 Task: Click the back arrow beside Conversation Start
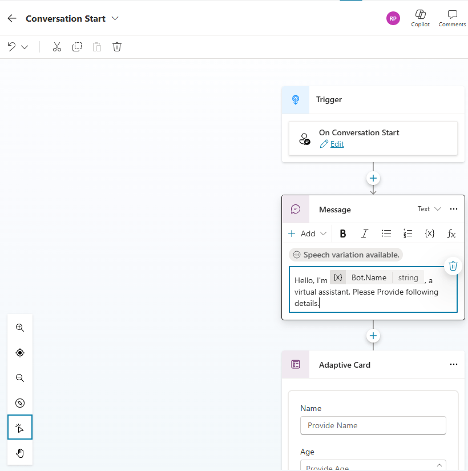click(12, 18)
